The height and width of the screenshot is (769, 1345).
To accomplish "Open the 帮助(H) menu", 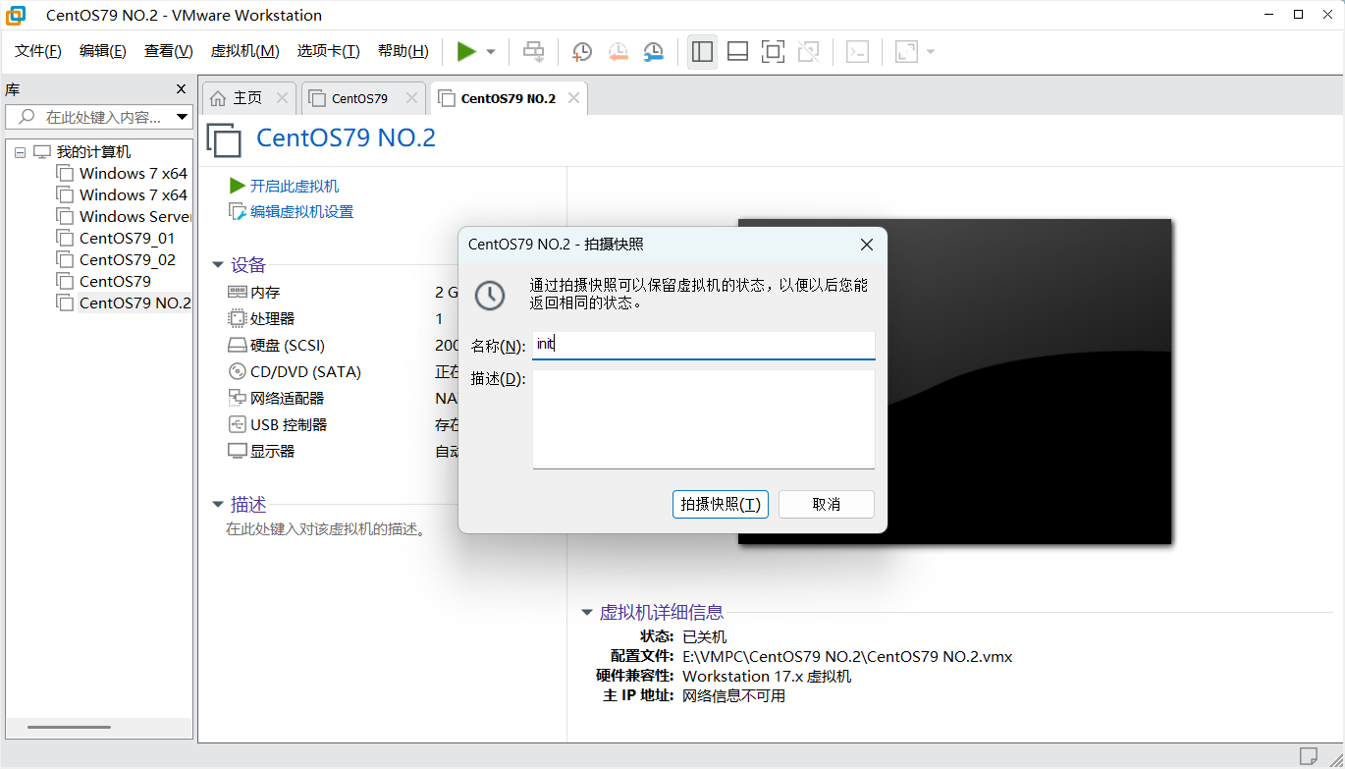I will coord(403,51).
